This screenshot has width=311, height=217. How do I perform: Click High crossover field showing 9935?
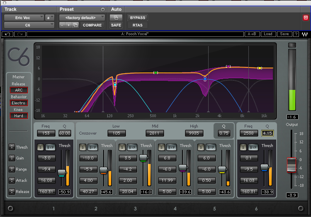click(x=194, y=133)
